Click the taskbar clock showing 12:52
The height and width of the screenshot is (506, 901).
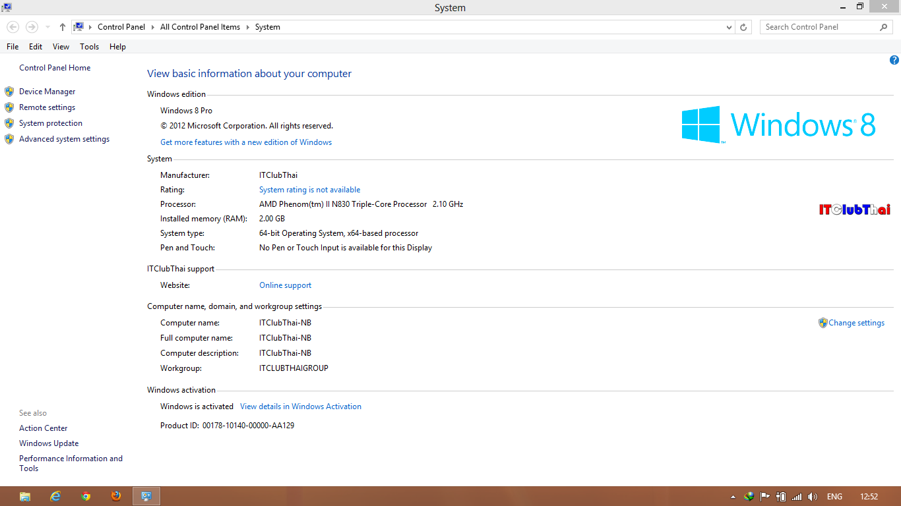(869, 497)
